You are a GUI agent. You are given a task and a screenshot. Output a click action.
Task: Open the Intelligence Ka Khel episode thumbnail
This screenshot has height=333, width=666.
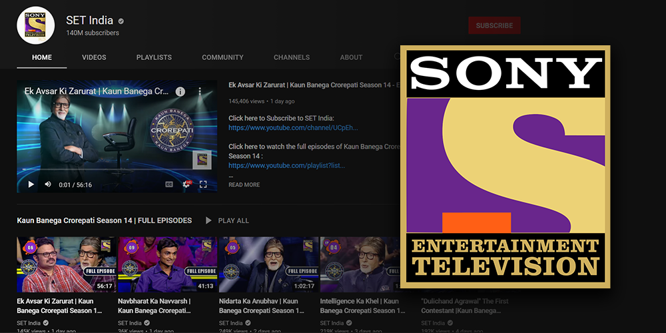tap(360, 264)
